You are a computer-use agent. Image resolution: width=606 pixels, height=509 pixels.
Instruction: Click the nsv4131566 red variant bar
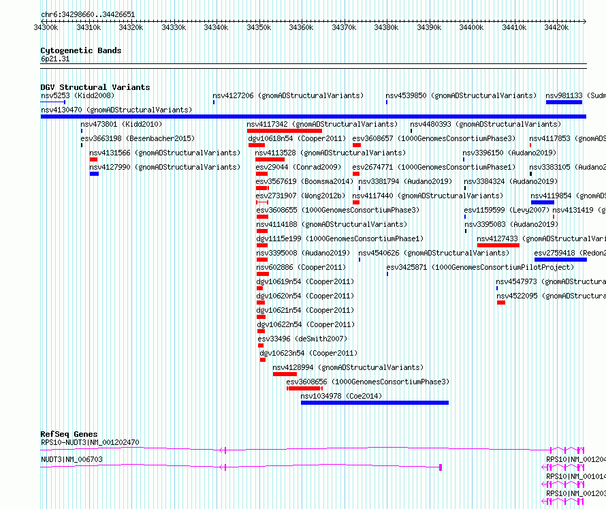(x=93, y=159)
